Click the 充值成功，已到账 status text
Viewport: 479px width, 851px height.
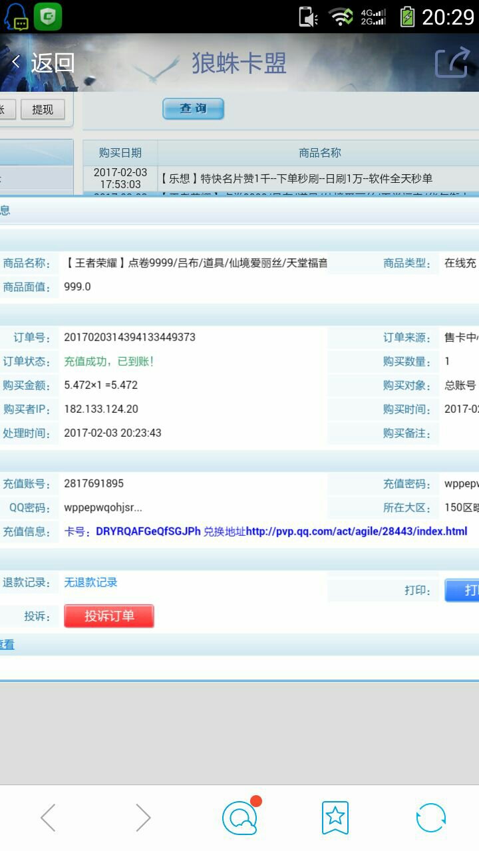pos(109,361)
